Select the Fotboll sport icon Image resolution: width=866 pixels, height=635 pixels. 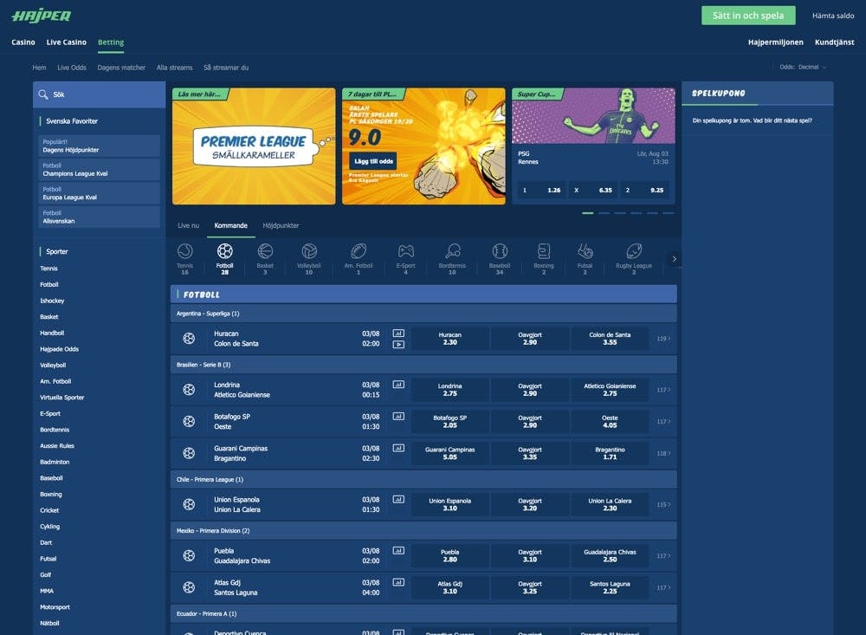click(x=225, y=251)
